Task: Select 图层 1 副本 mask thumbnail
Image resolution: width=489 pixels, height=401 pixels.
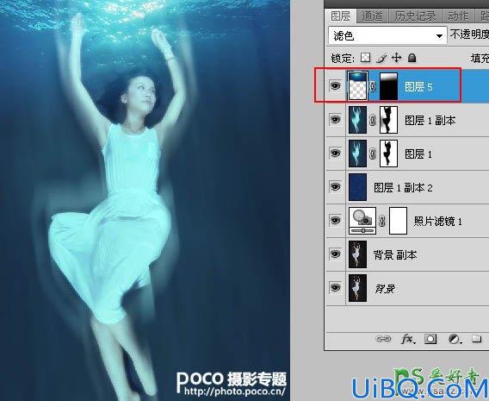Action: tap(388, 120)
